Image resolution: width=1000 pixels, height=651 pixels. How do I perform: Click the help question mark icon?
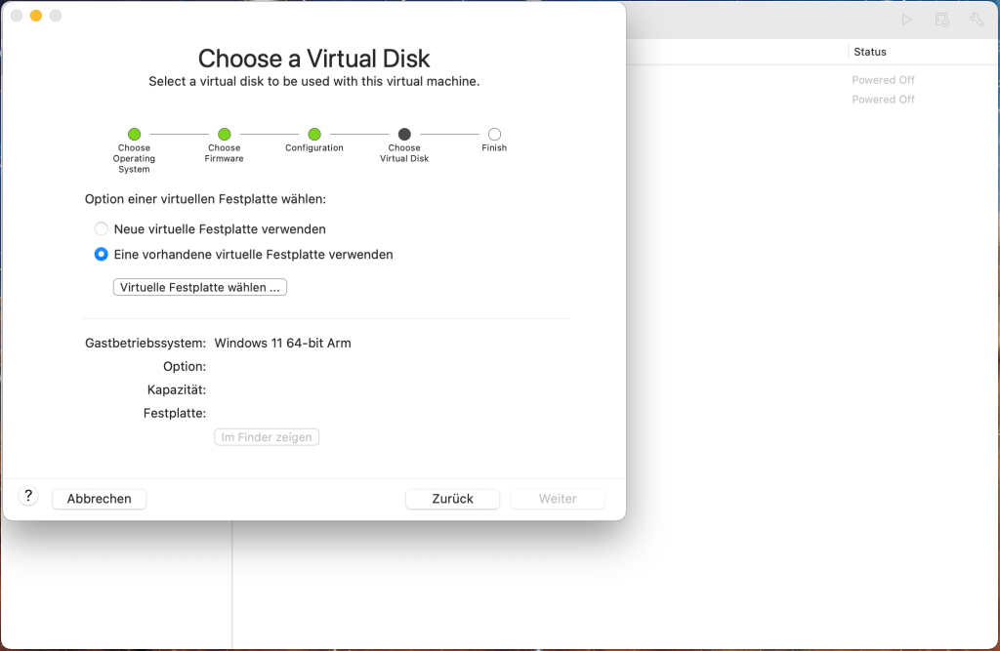click(27, 495)
